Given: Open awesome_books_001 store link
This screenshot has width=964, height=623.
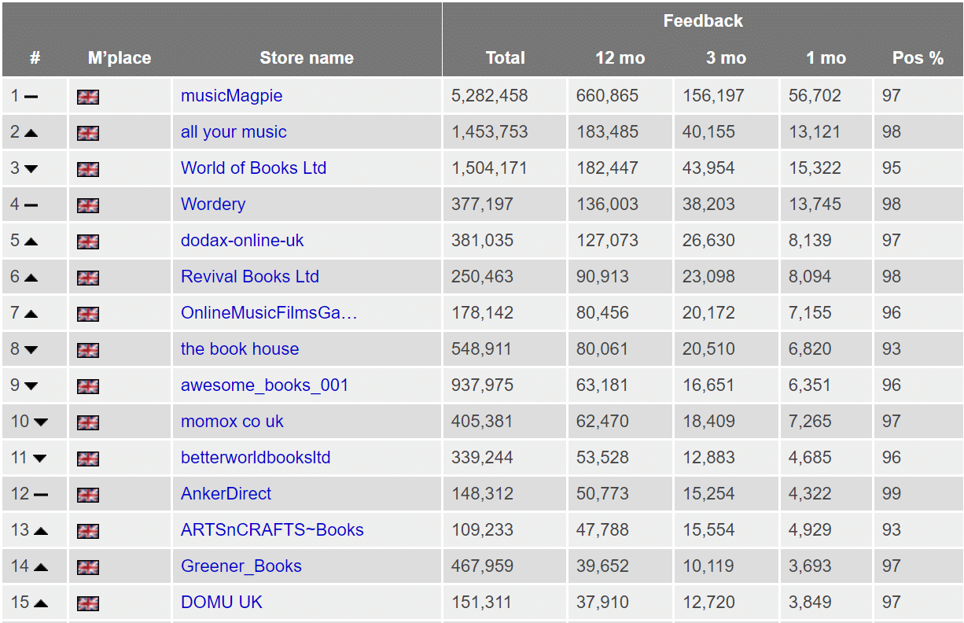Looking at the screenshot, I should 264,385.
